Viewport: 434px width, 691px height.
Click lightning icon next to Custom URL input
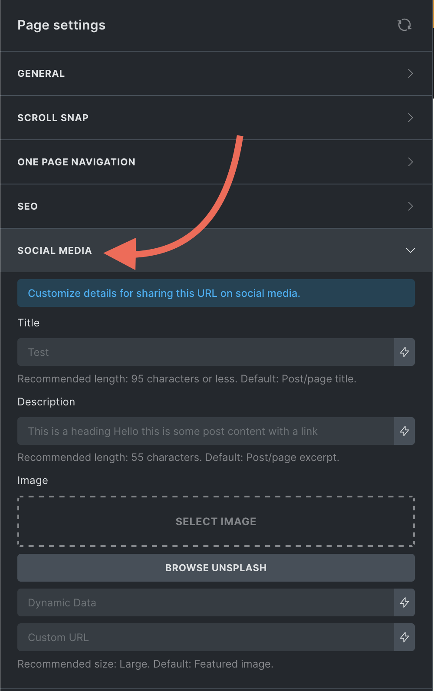click(x=404, y=637)
